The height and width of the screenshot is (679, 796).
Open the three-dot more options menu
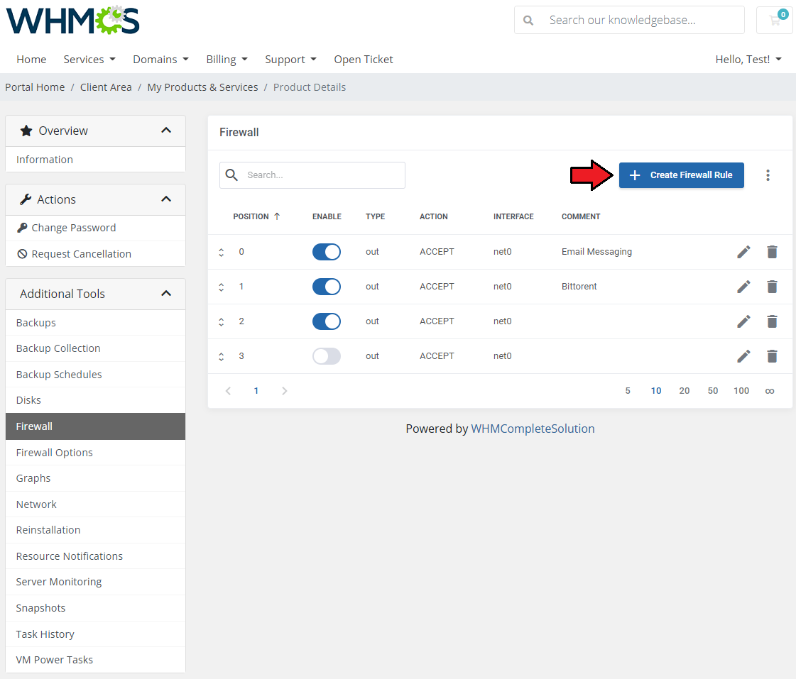coord(768,175)
